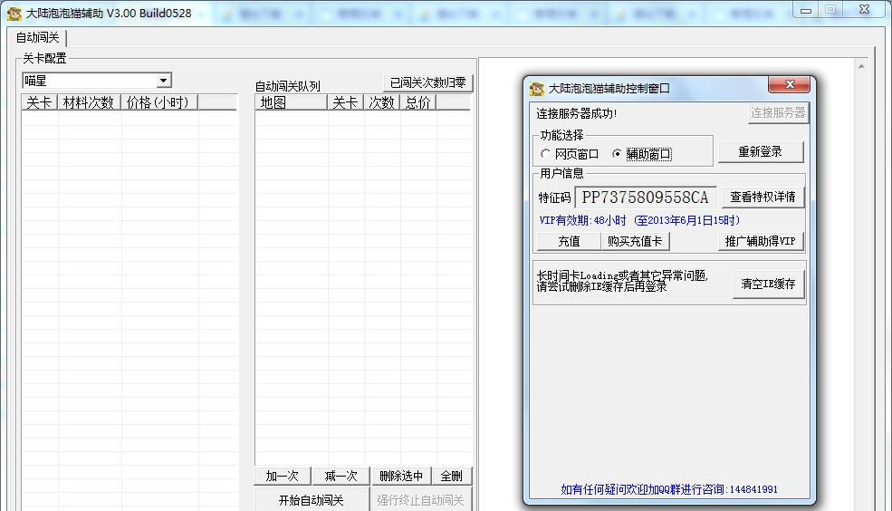
Task: Click the disabled 强行终止自动闯关 button
Action: click(x=420, y=499)
